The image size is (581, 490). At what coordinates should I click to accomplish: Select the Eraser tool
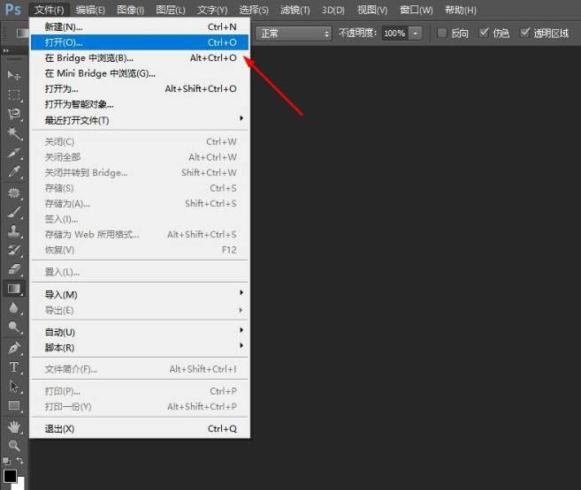click(14, 269)
